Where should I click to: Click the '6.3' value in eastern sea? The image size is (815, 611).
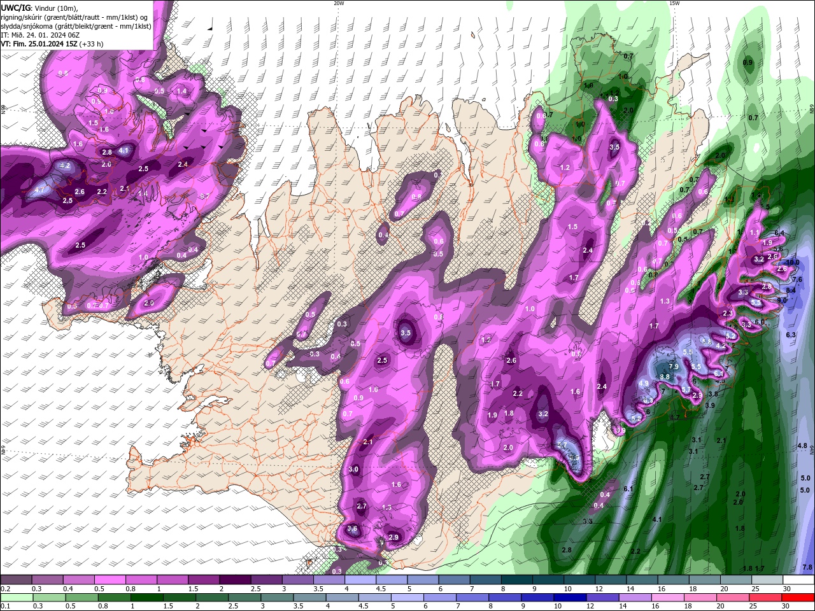click(791, 335)
